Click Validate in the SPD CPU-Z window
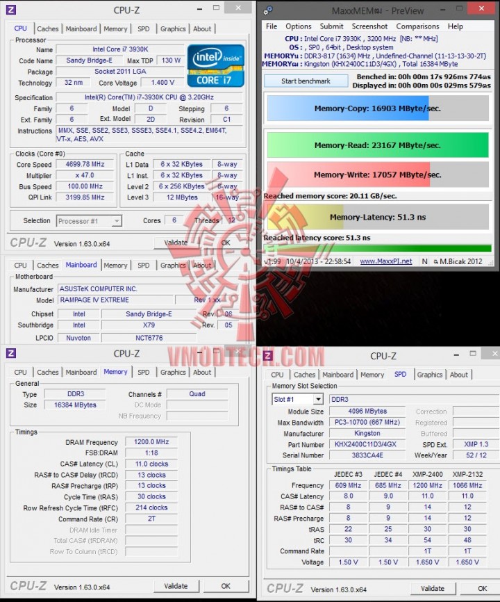500x602 pixels. click(433, 588)
